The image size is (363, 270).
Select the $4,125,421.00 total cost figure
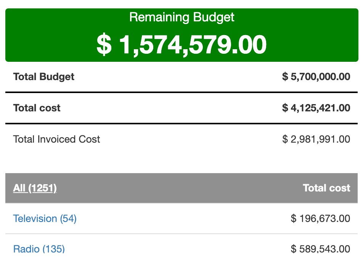coord(316,108)
